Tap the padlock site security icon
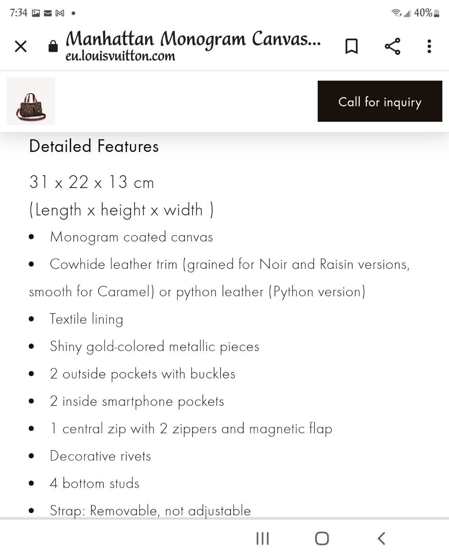 53,46
